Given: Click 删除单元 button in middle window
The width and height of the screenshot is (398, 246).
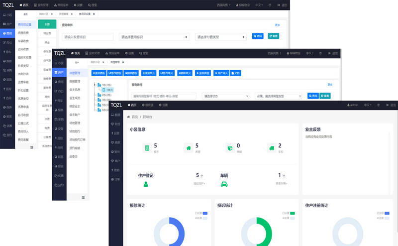Looking at the screenshot, I should tap(185, 73).
